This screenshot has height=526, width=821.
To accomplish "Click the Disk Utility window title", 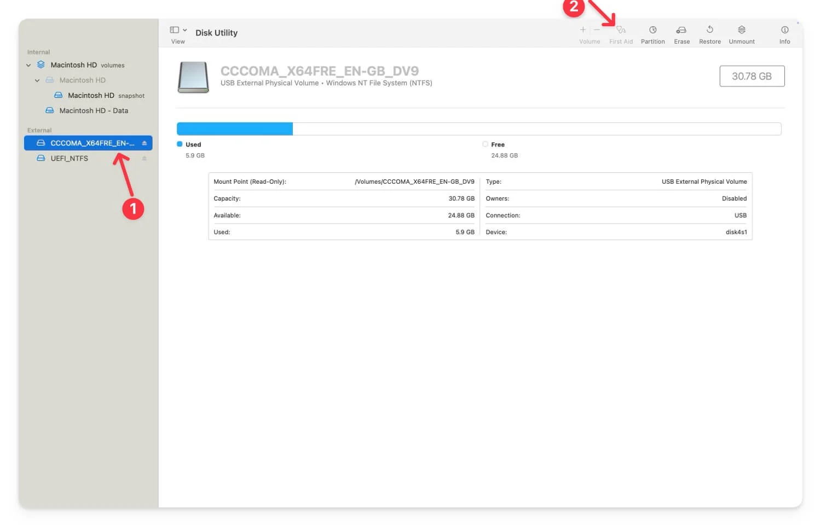I will pyautogui.click(x=216, y=33).
